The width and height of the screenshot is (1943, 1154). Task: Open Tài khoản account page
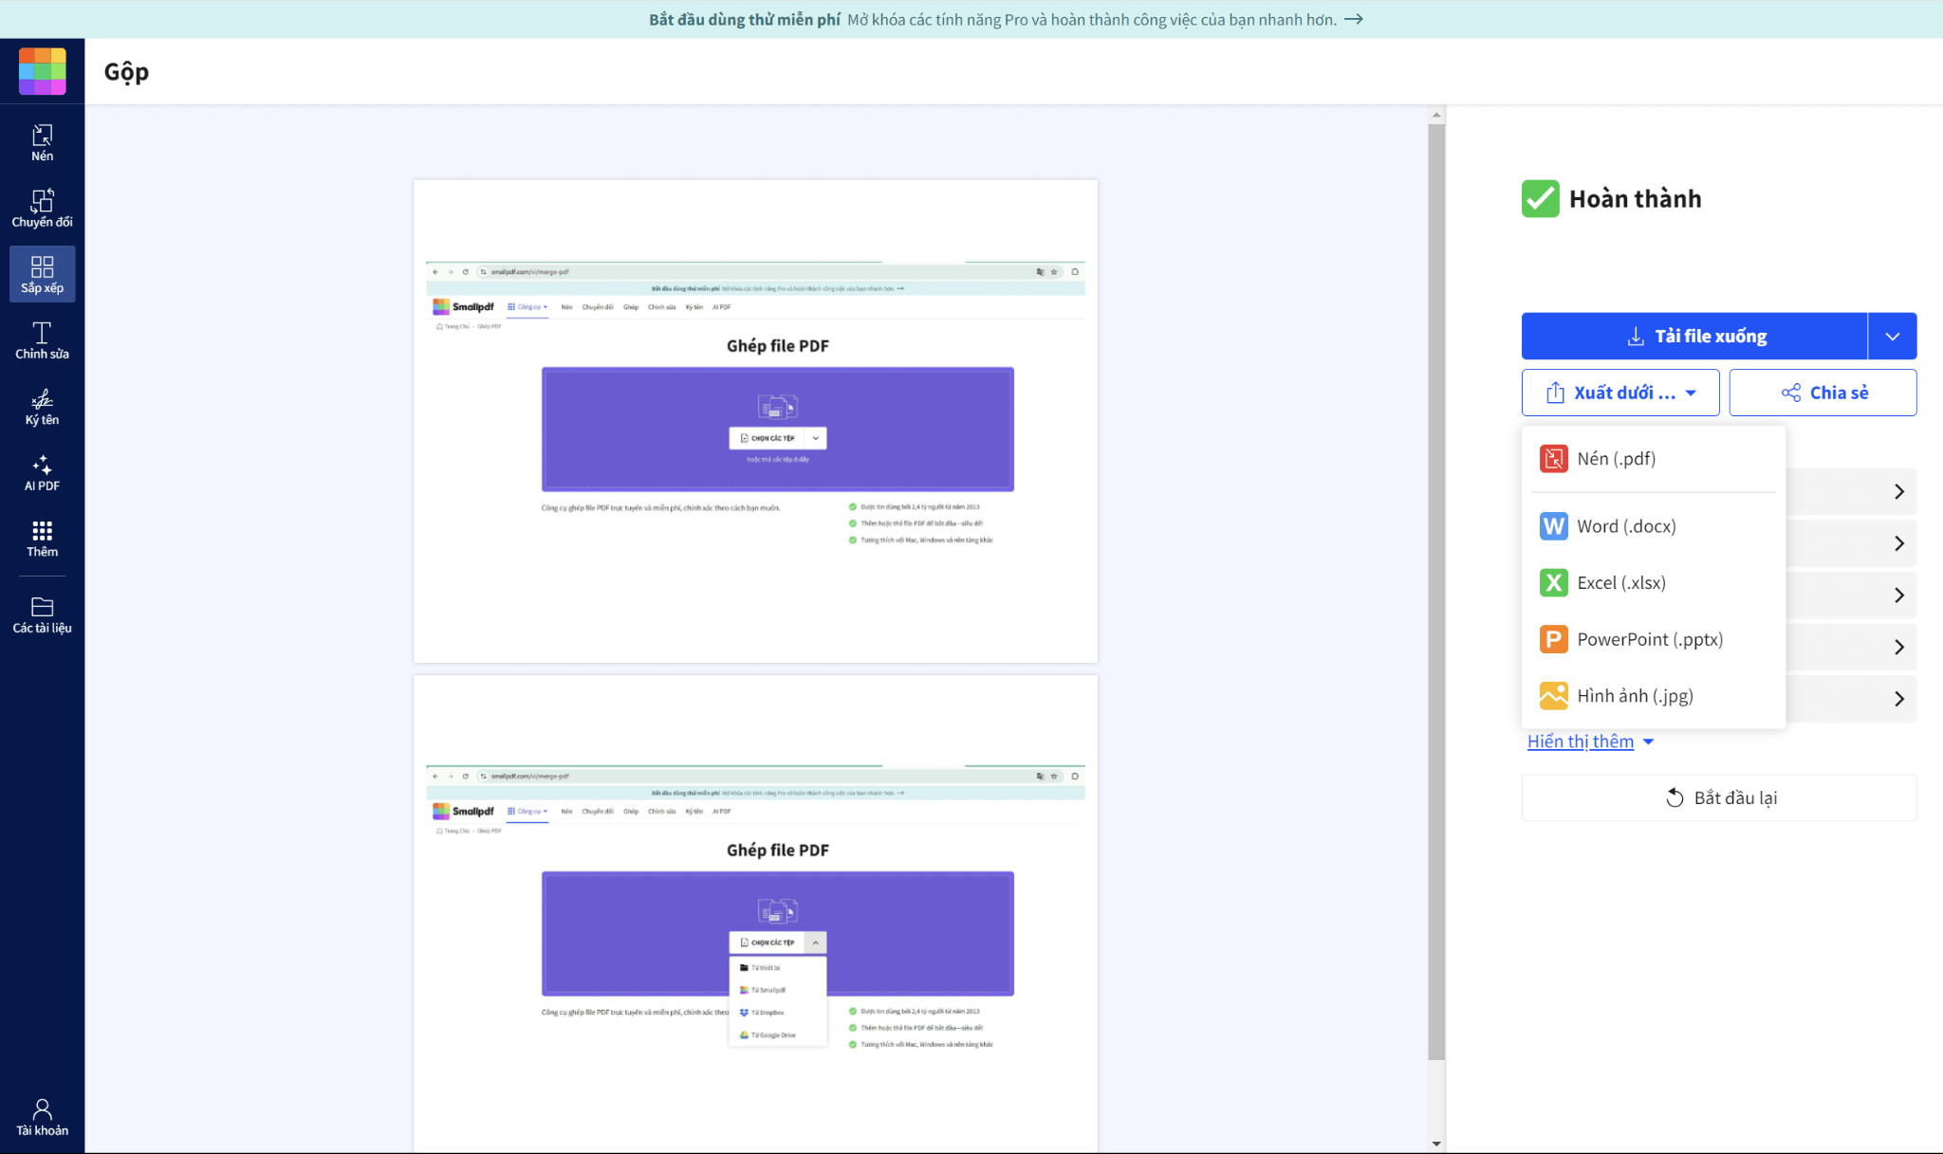pyautogui.click(x=42, y=1117)
